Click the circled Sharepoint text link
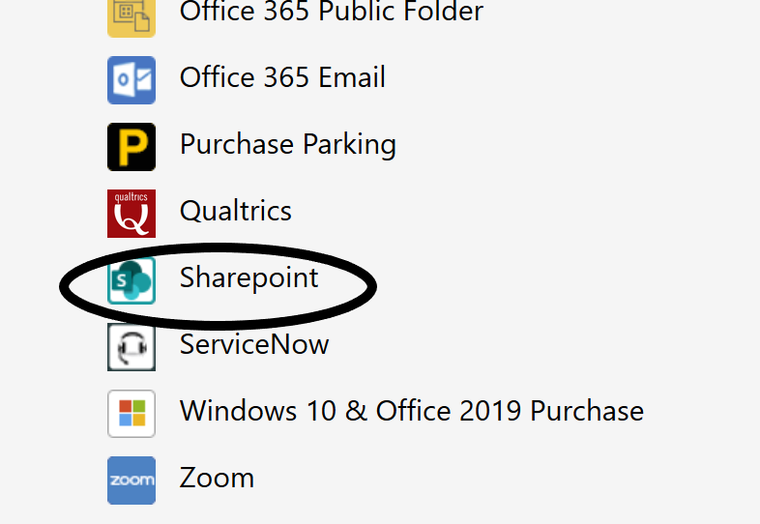The width and height of the screenshot is (760, 524). pyautogui.click(x=248, y=278)
